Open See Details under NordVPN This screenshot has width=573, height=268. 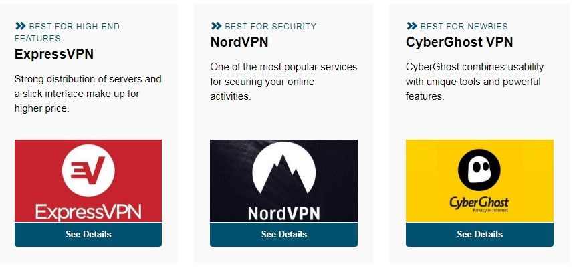coord(284,234)
